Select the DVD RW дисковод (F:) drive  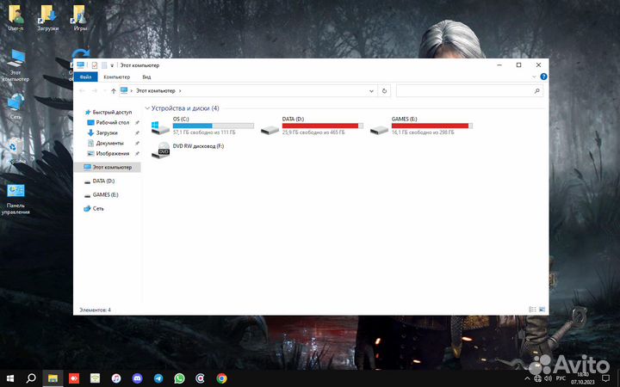coord(162,150)
